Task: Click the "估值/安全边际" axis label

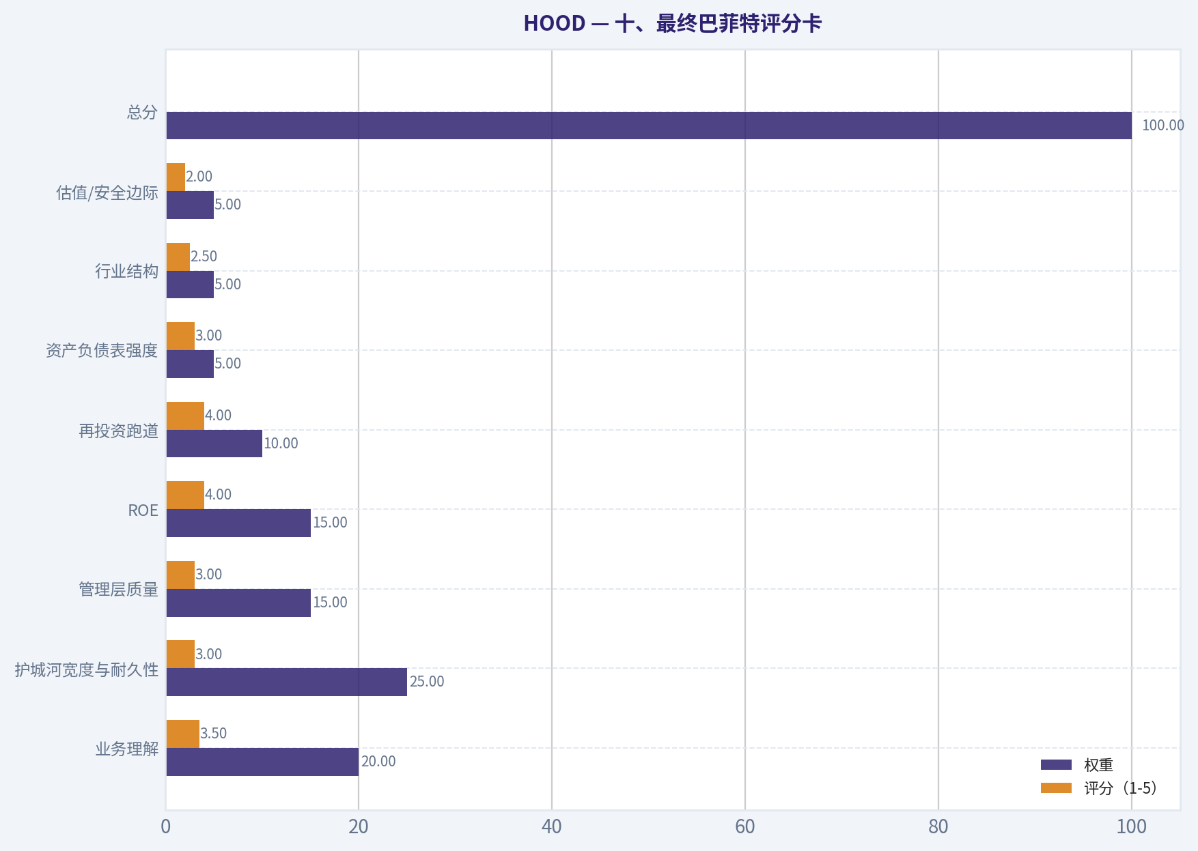Action: coord(107,192)
